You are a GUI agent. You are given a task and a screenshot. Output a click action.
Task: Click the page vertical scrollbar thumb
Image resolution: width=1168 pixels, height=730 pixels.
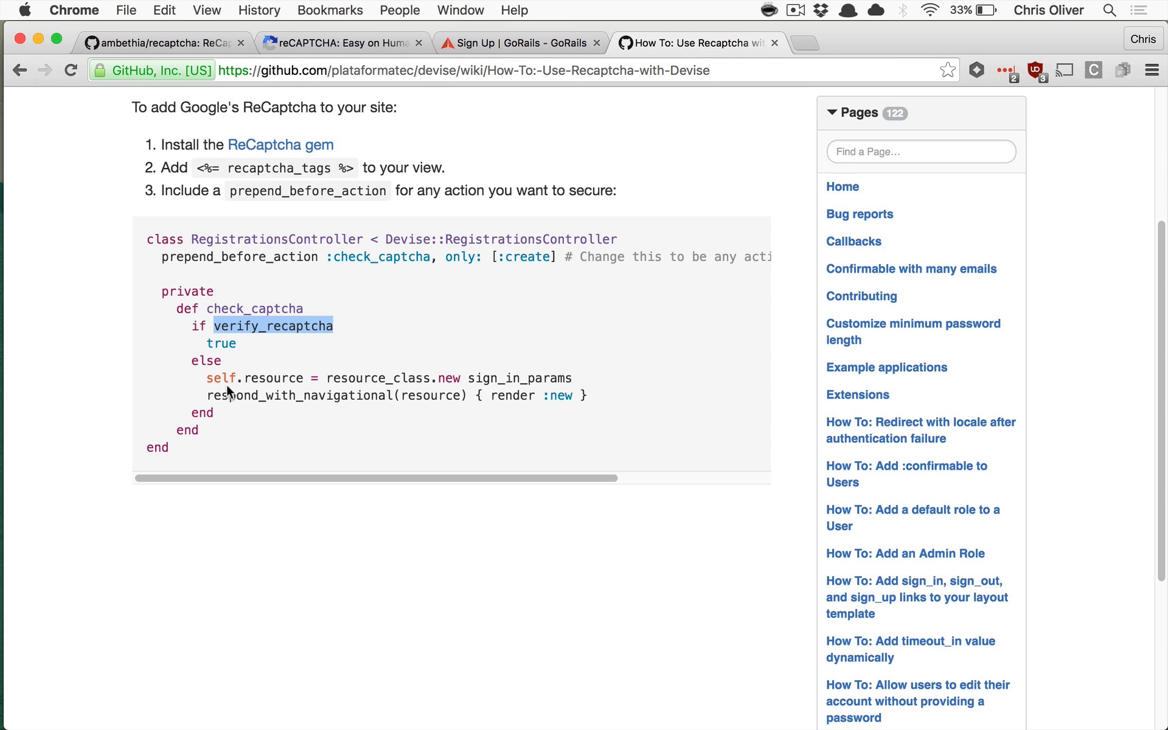[1161, 401]
